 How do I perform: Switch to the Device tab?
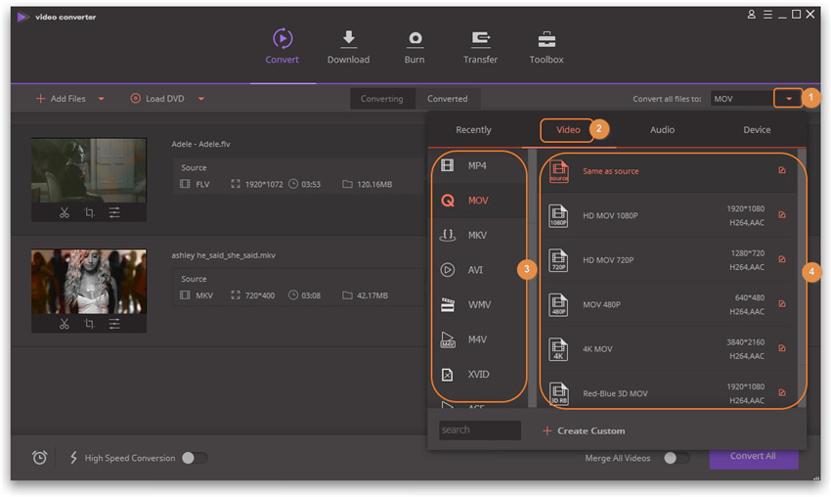(757, 130)
